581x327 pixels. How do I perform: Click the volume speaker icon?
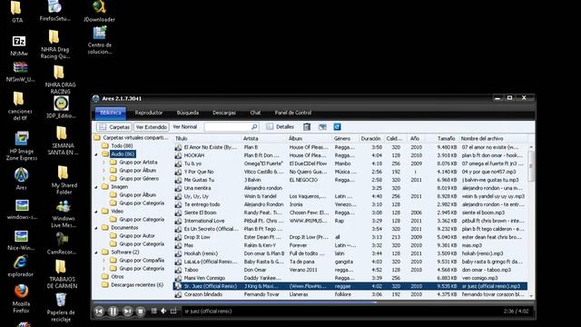click(x=163, y=311)
